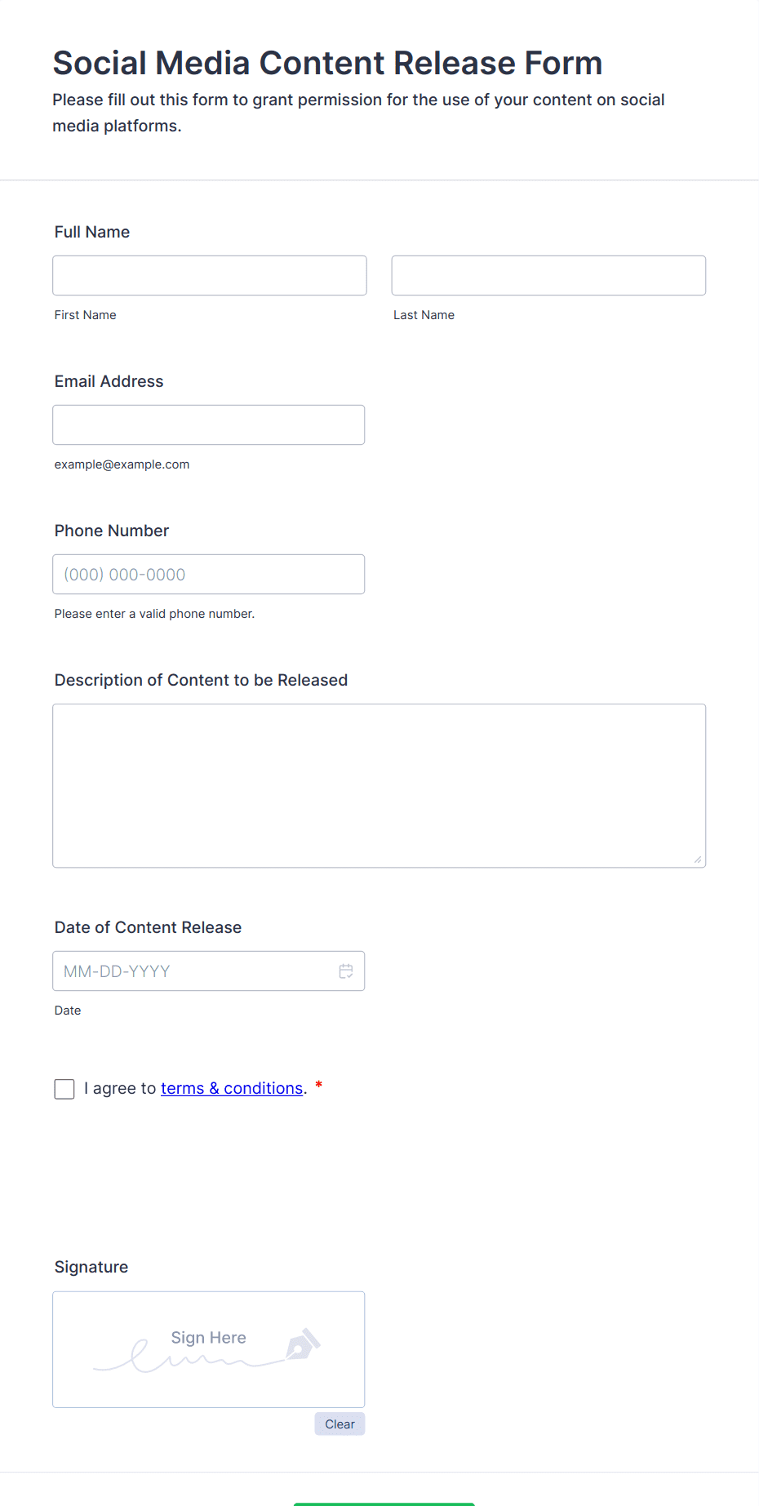
Task: Click into the Phone Number field
Action: click(x=209, y=575)
